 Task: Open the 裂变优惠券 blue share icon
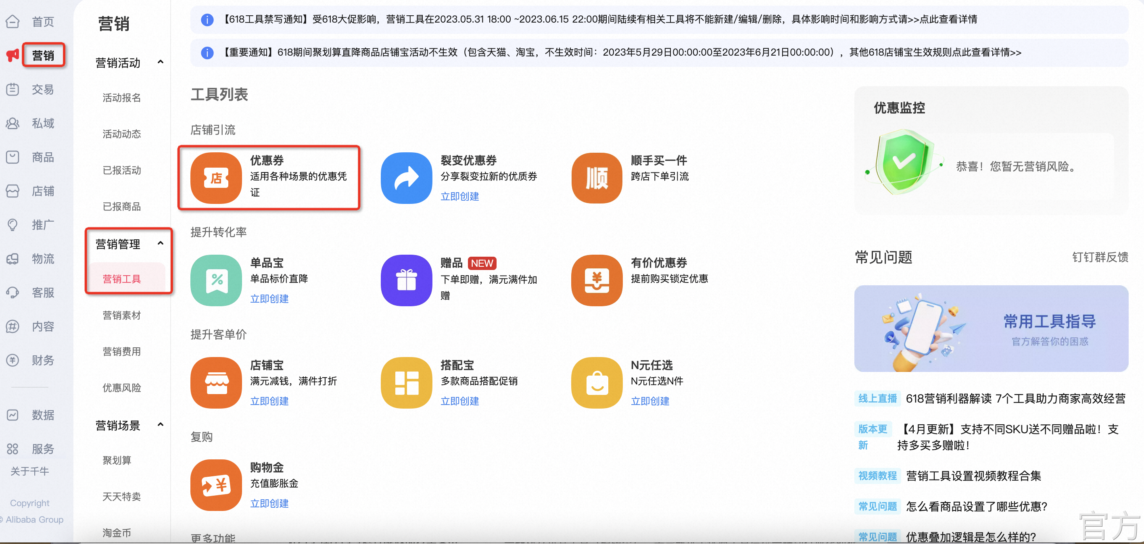pos(406,178)
